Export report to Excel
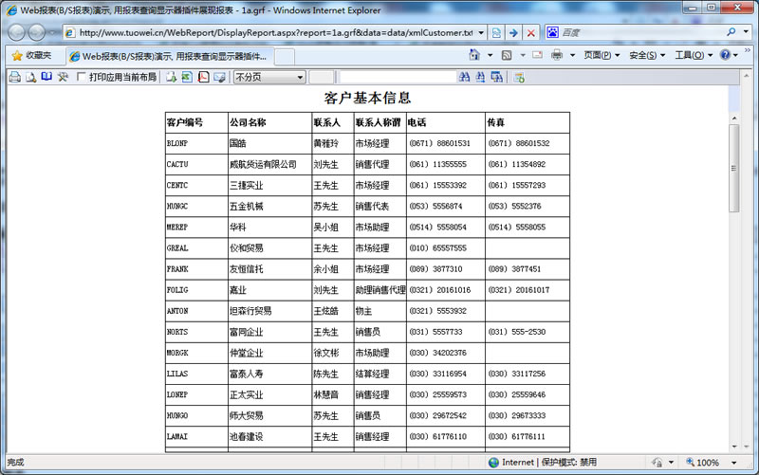 click(x=187, y=77)
